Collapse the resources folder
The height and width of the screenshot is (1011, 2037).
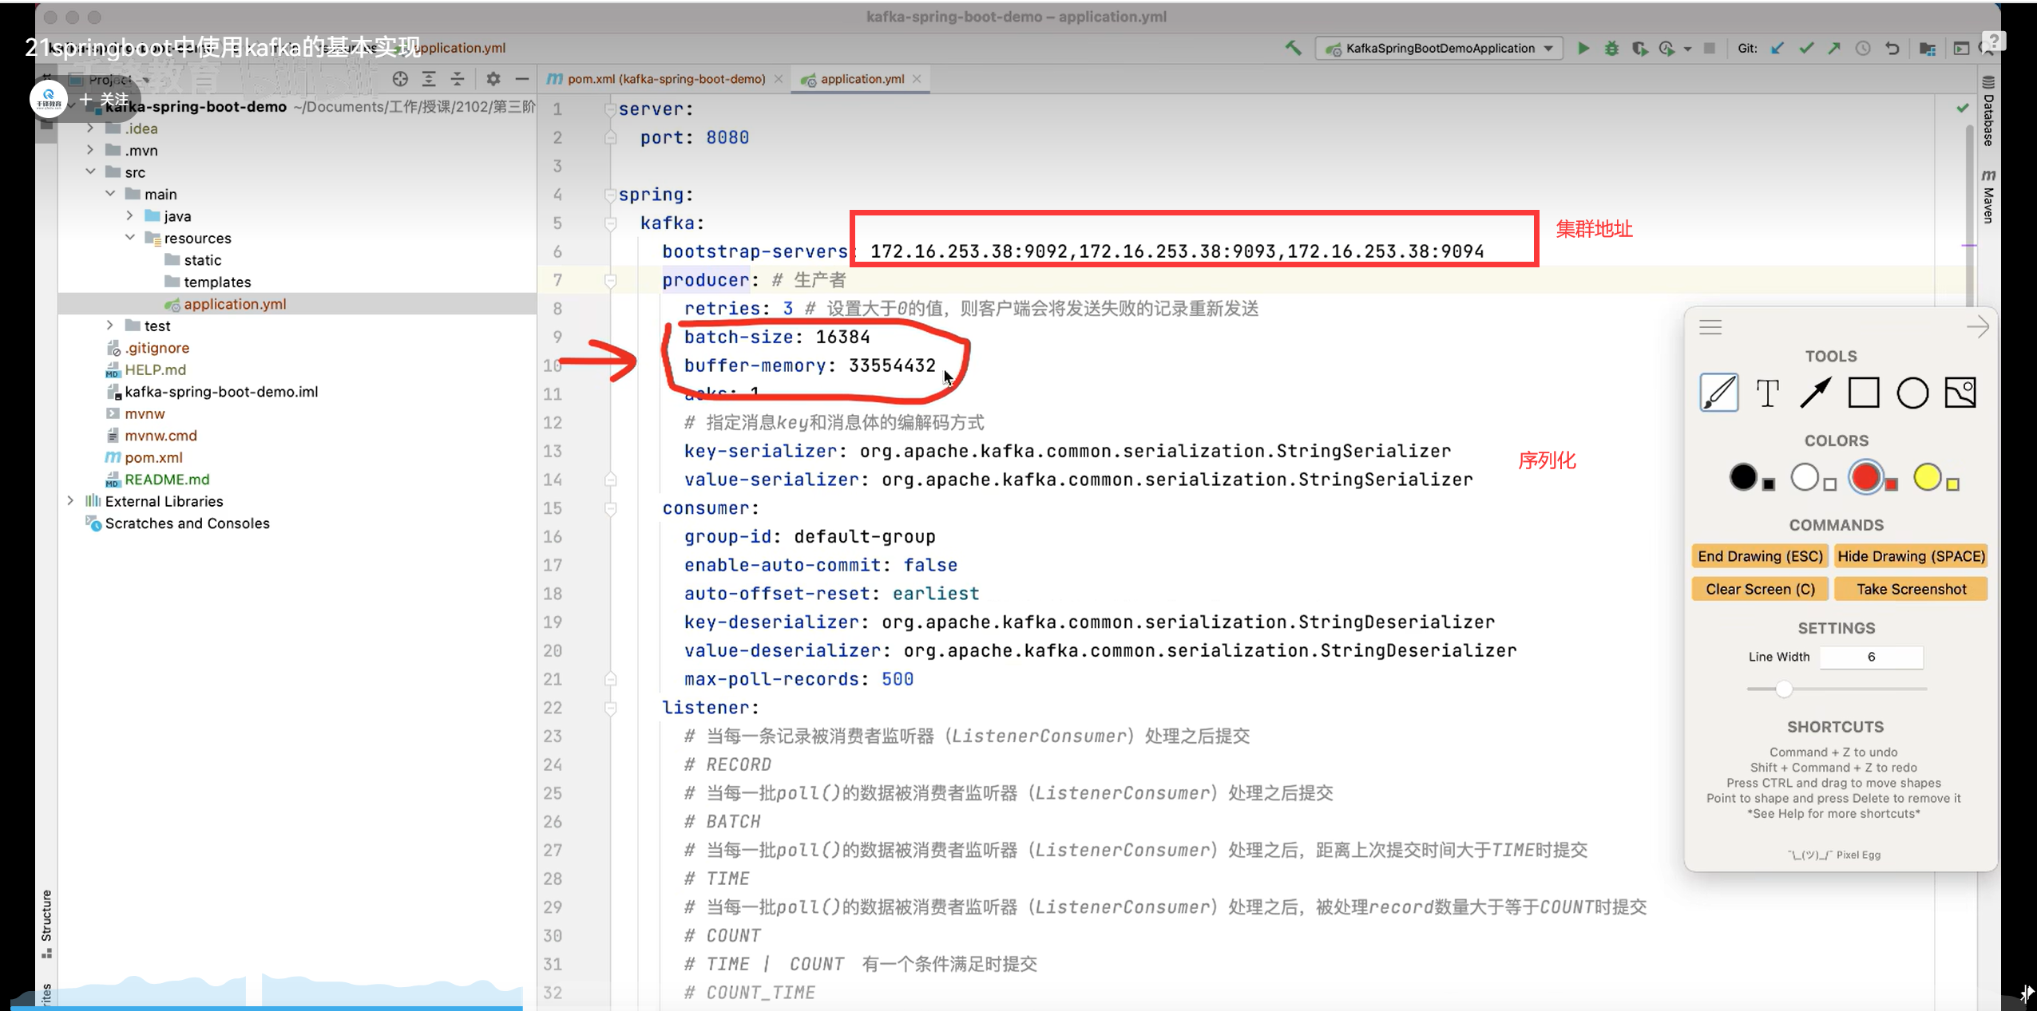point(130,238)
